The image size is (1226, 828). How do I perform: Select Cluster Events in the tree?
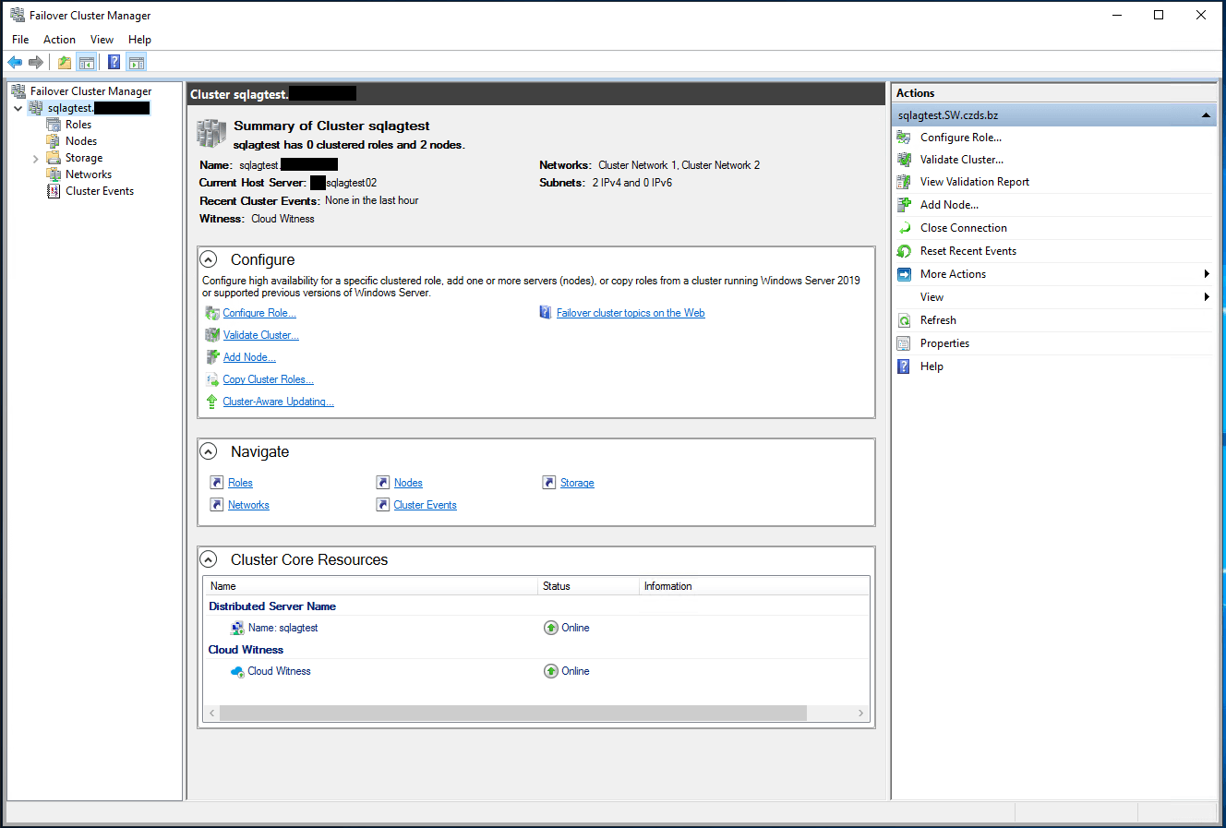pos(99,191)
